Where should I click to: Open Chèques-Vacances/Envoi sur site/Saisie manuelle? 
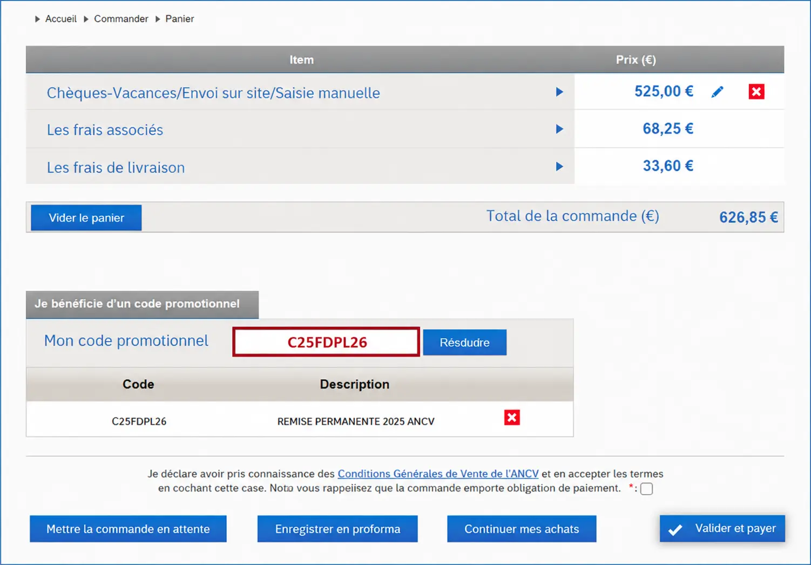click(213, 93)
